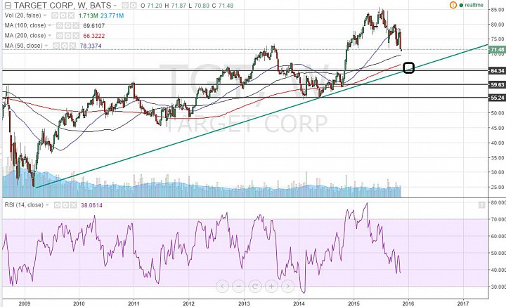
Task: Toggle visibility of TARGET CORP main series
Action: coord(124,6)
